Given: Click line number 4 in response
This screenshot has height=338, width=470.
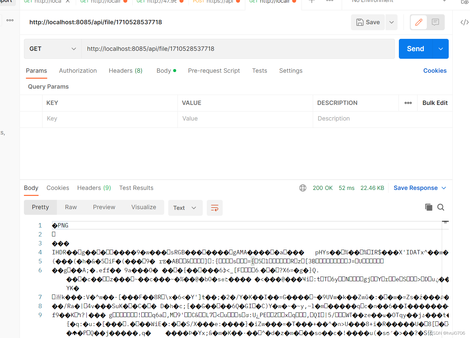Looking at the screenshot, I should click(40, 252).
